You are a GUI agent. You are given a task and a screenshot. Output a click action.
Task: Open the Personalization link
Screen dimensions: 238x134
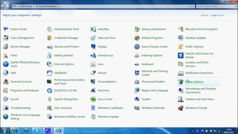107,82
